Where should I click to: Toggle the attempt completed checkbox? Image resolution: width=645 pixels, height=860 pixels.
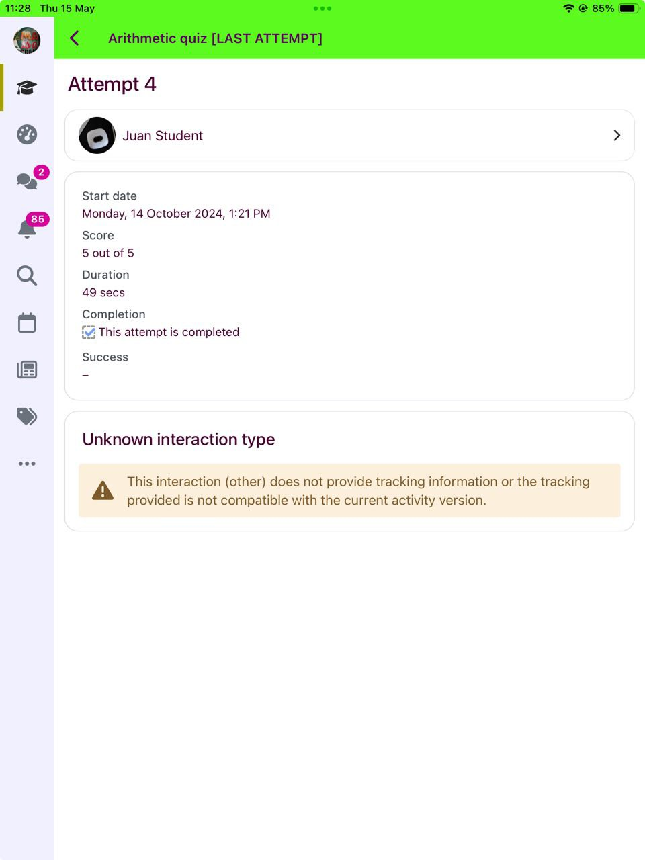click(89, 332)
